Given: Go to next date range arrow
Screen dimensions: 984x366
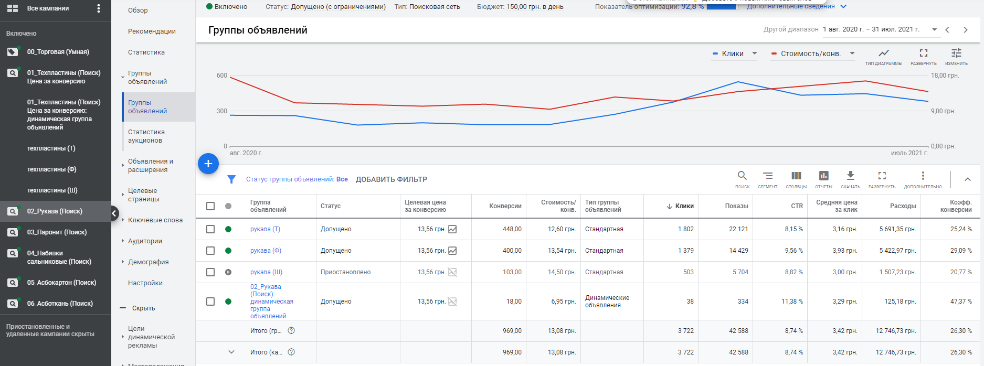Looking at the screenshot, I should (966, 30).
